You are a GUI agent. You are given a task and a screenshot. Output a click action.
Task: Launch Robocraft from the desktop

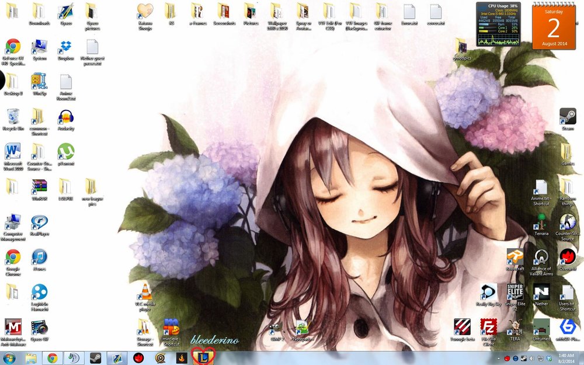tap(515, 260)
